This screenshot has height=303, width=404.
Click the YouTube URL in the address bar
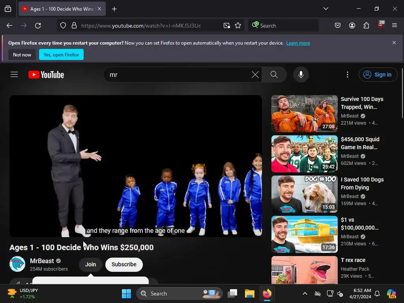pyautogui.click(x=141, y=26)
